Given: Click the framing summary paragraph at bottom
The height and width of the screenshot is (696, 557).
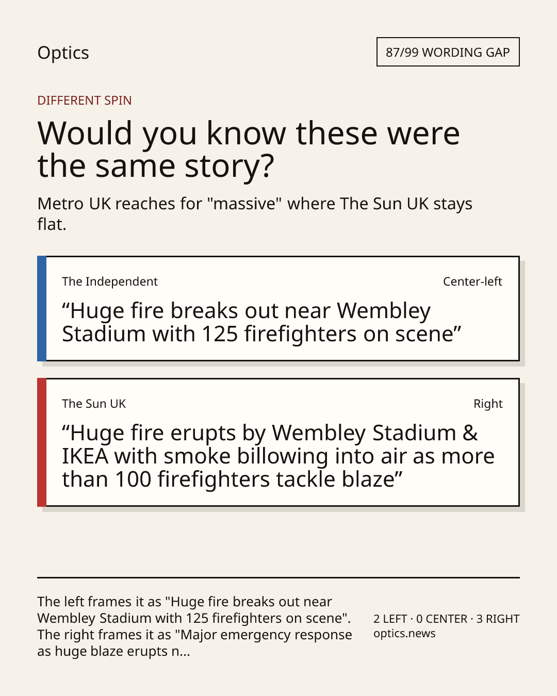Looking at the screenshot, I should click(x=194, y=626).
